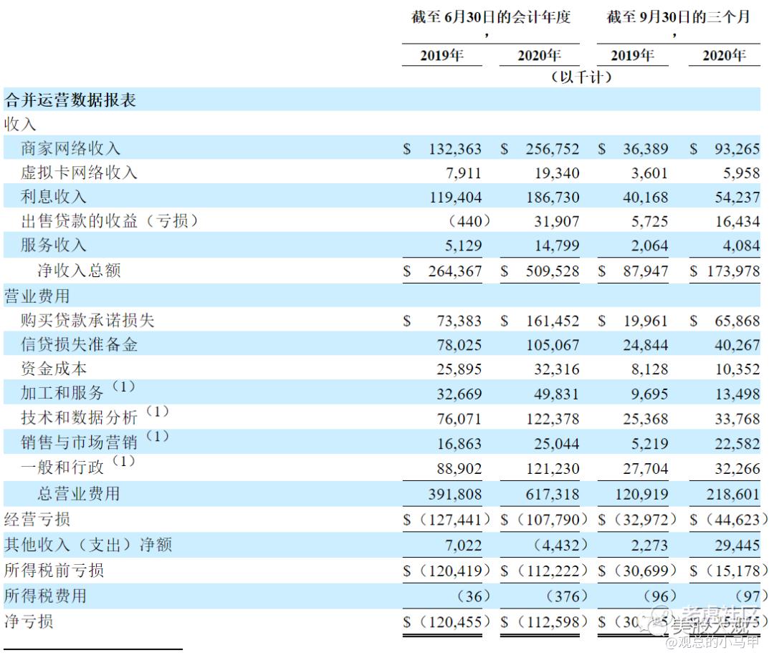This screenshot has width=774, height=660.
Task: Click the 营业费用 section label
Action: click(37, 296)
